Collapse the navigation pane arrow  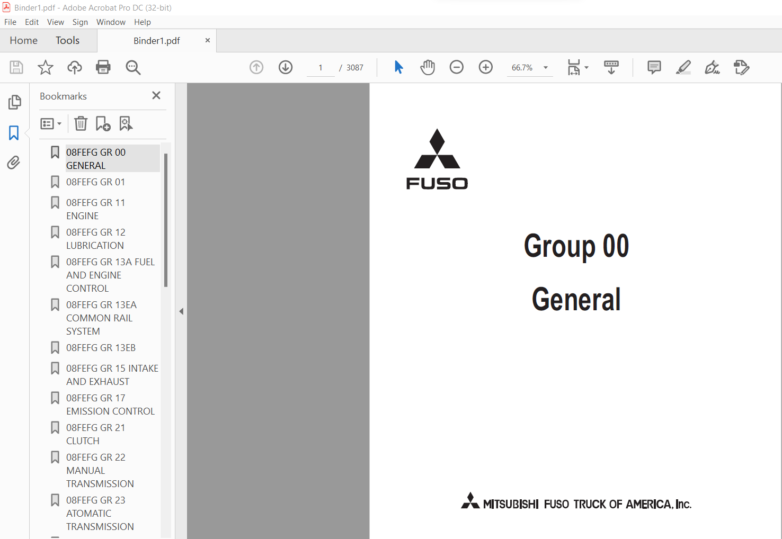tap(181, 311)
